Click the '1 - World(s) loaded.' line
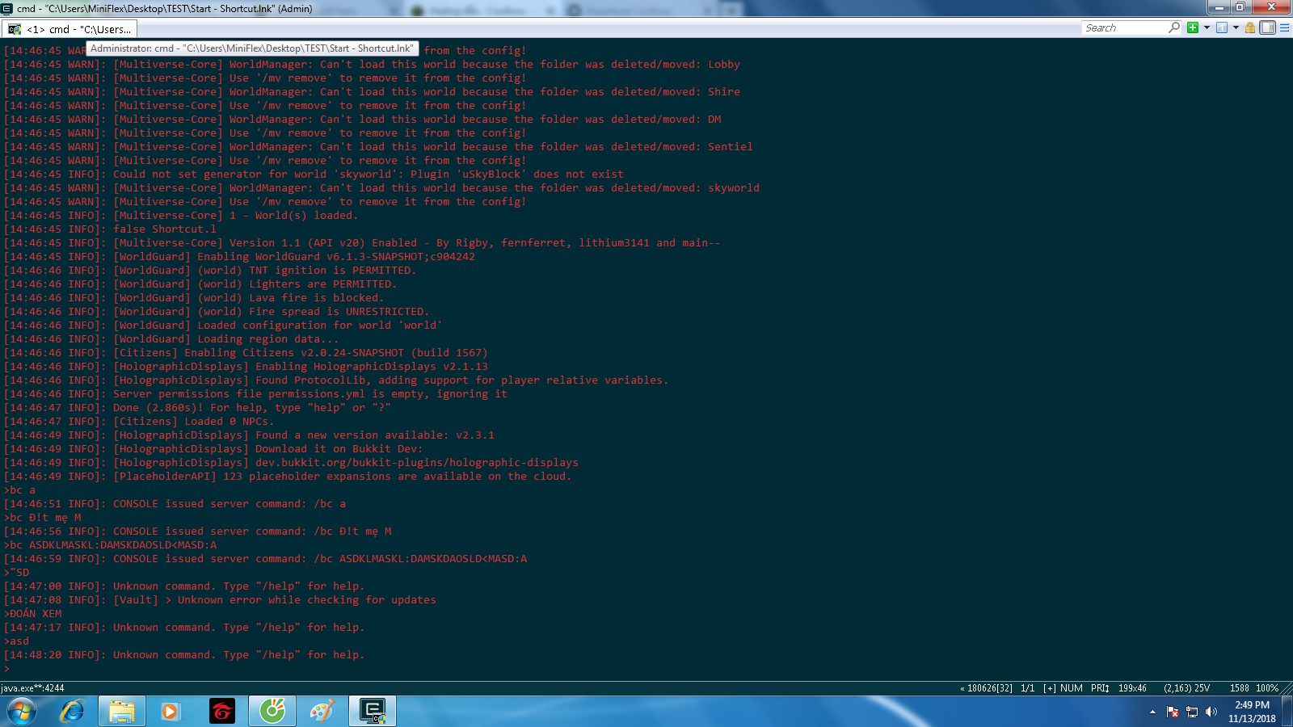The image size is (1293, 727). click(x=182, y=216)
